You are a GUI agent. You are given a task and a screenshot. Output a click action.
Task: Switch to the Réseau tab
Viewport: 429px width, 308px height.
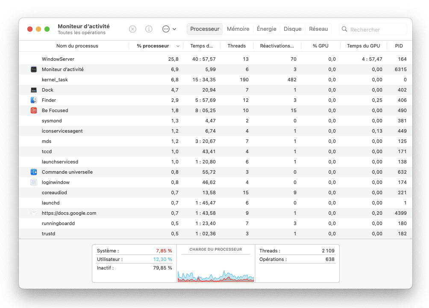tap(318, 29)
